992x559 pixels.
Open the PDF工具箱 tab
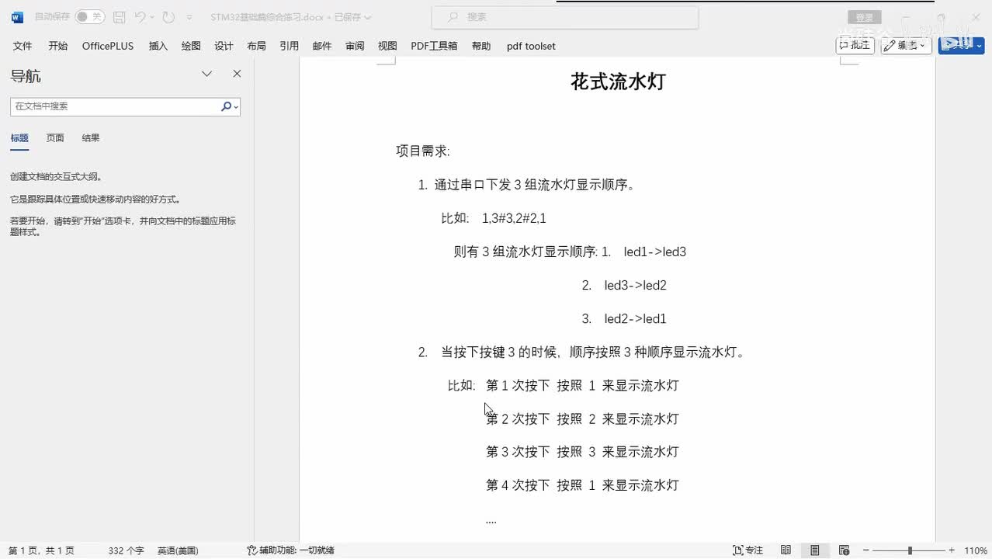(x=434, y=46)
